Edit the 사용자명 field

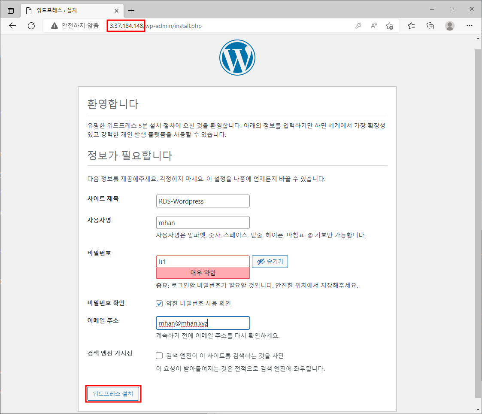[x=203, y=223]
